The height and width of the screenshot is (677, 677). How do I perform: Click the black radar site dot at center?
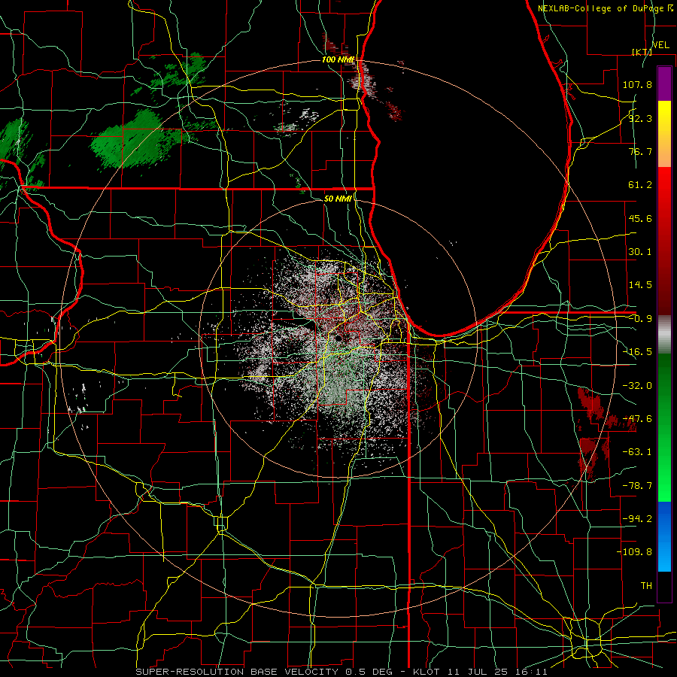click(x=338, y=338)
